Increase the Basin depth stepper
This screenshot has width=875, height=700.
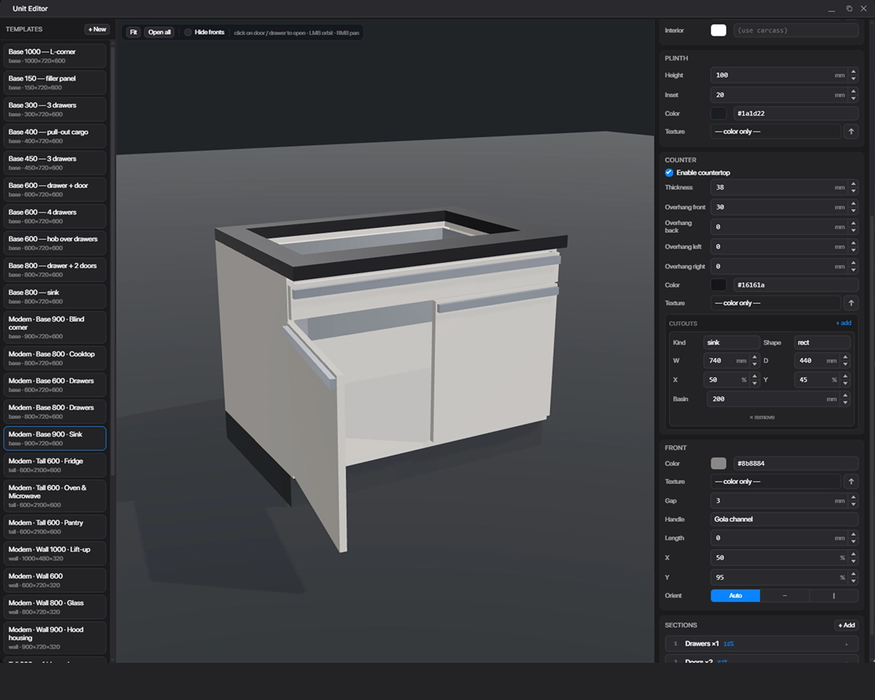tap(846, 396)
